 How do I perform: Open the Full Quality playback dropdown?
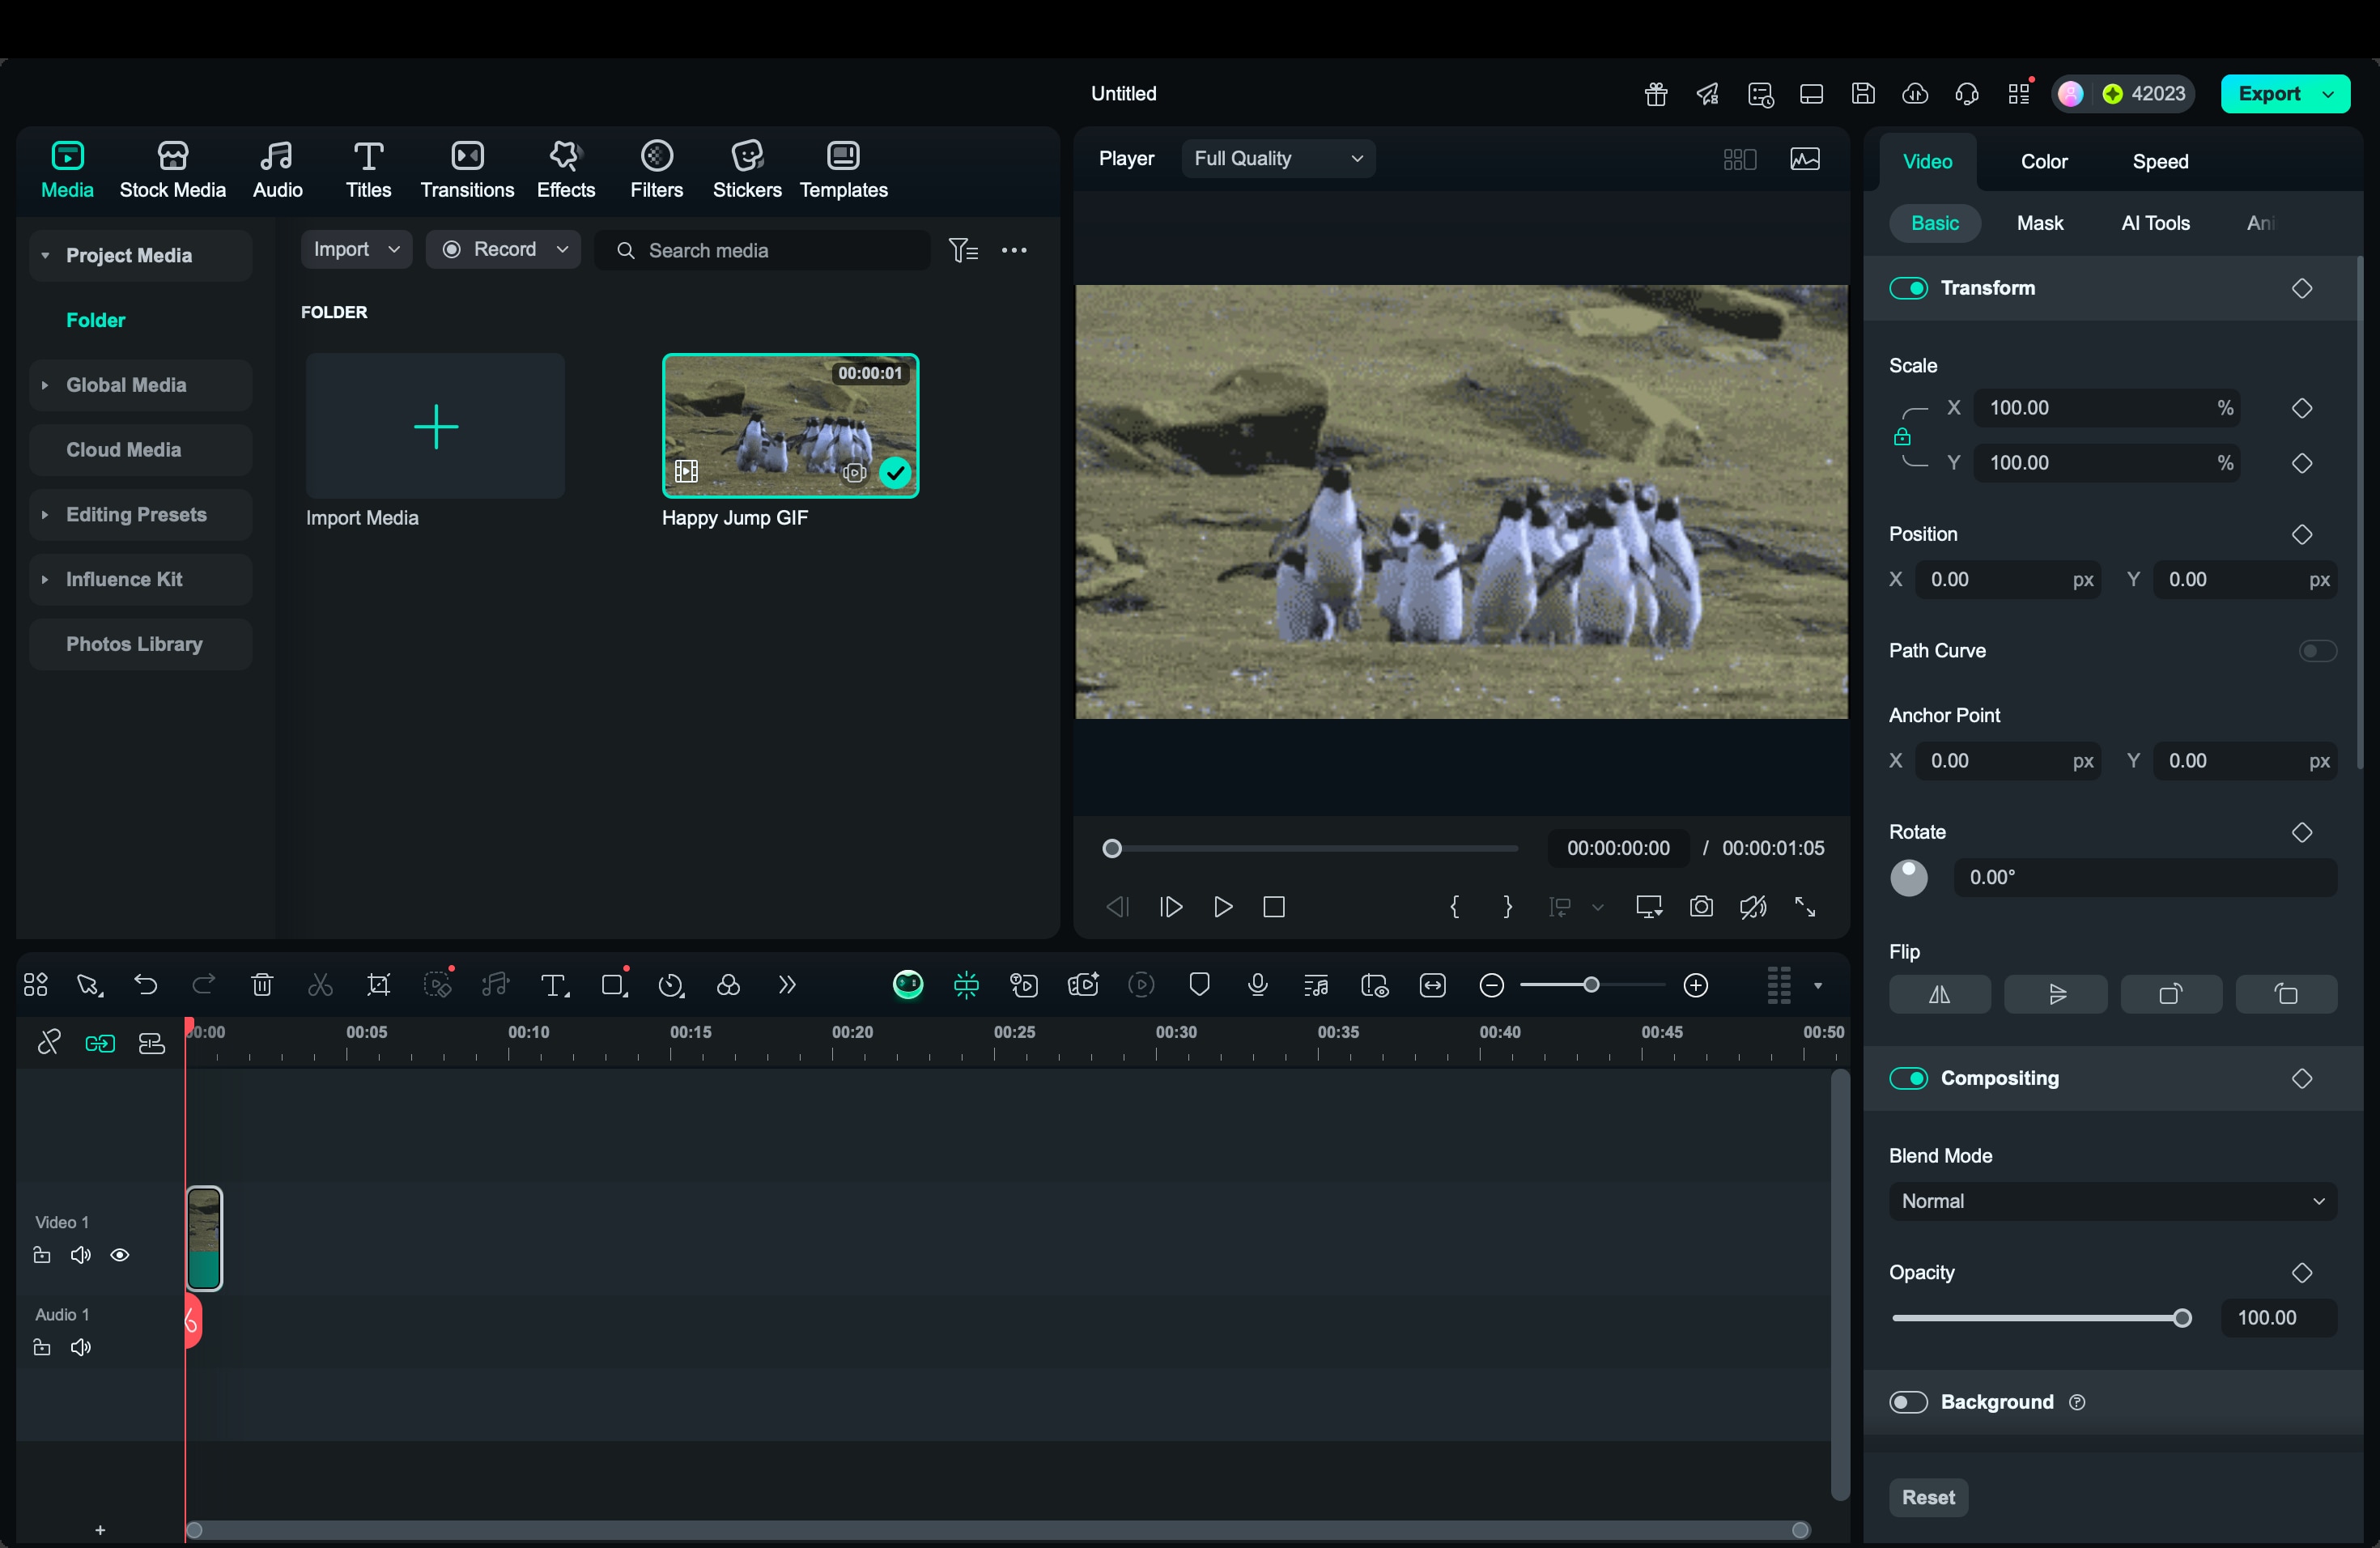pyautogui.click(x=1277, y=158)
